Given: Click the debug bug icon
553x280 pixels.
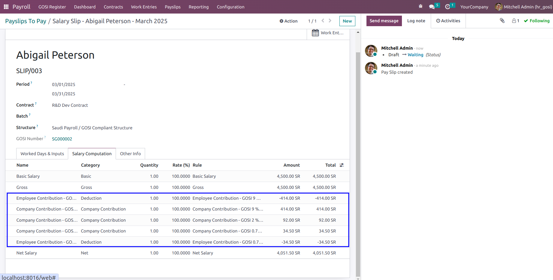Looking at the screenshot, I should [x=421, y=6].
